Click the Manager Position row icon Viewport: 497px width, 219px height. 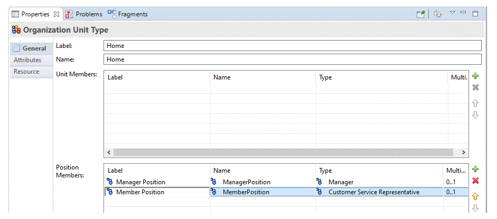(110, 182)
